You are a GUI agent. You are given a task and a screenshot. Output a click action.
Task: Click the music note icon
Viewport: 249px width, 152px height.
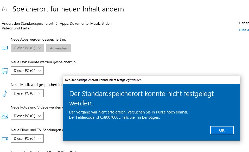5,93
